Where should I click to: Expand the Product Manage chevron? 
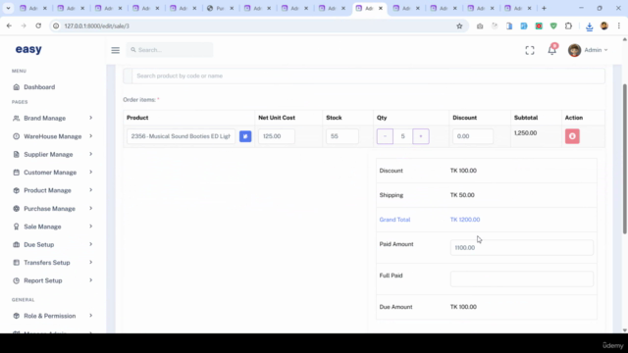click(91, 190)
